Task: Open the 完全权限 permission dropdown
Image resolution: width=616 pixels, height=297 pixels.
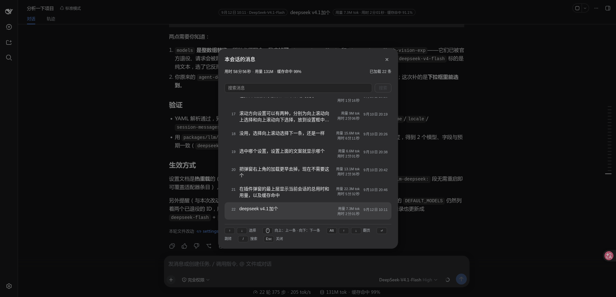Action: (196, 280)
